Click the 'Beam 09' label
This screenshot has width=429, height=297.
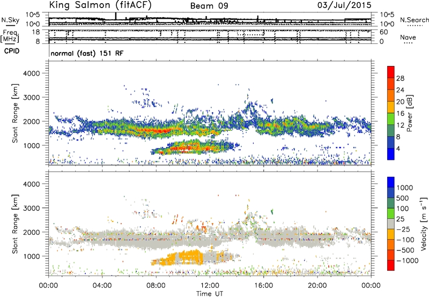pyautogui.click(x=209, y=6)
